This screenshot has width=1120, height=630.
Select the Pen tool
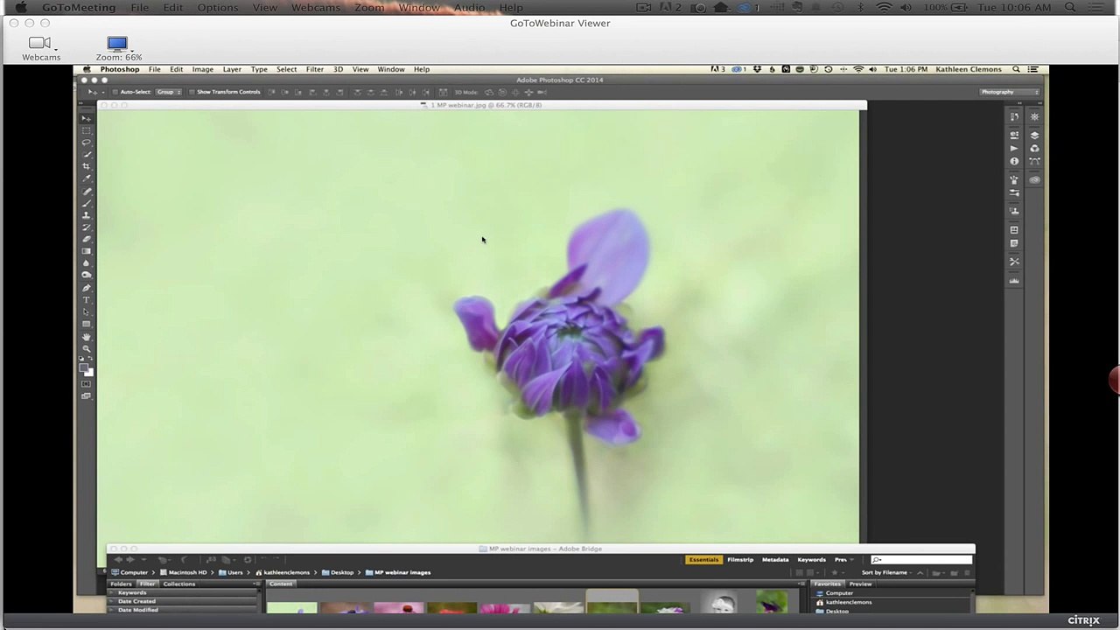pyautogui.click(x=87, y=288)
